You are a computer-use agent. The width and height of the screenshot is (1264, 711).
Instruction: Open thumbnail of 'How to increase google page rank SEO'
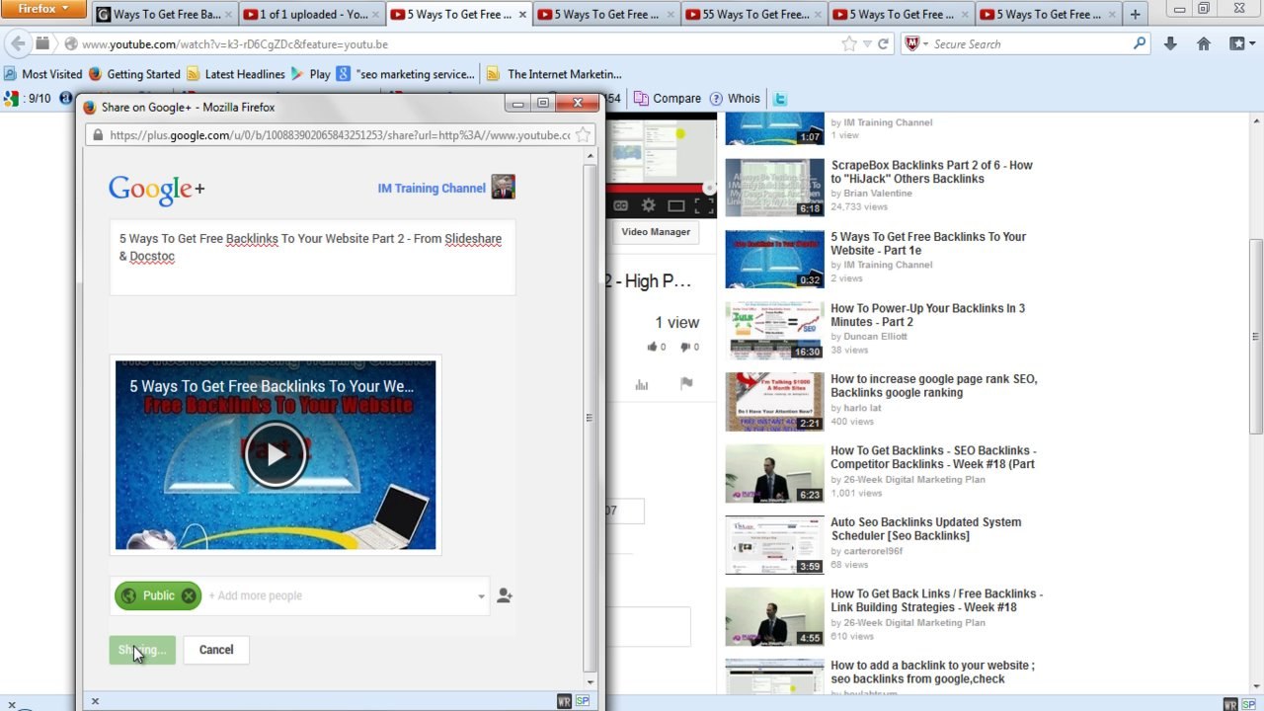[x=774, y=402]
